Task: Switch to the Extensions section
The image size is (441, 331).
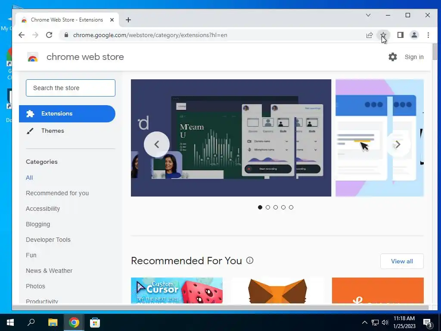Action: click(x=67, y=114)
